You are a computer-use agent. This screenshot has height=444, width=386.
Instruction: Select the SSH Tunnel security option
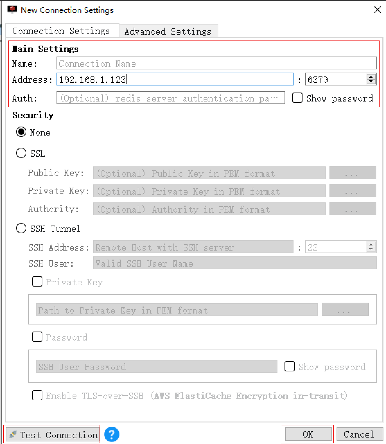click(21, 228)
